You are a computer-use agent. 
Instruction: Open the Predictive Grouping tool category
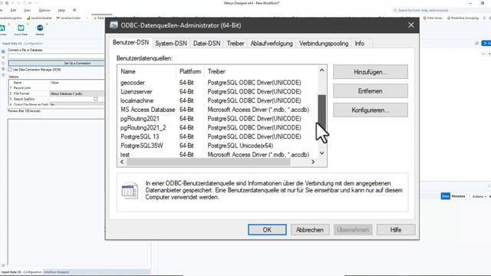coord(463,18)
